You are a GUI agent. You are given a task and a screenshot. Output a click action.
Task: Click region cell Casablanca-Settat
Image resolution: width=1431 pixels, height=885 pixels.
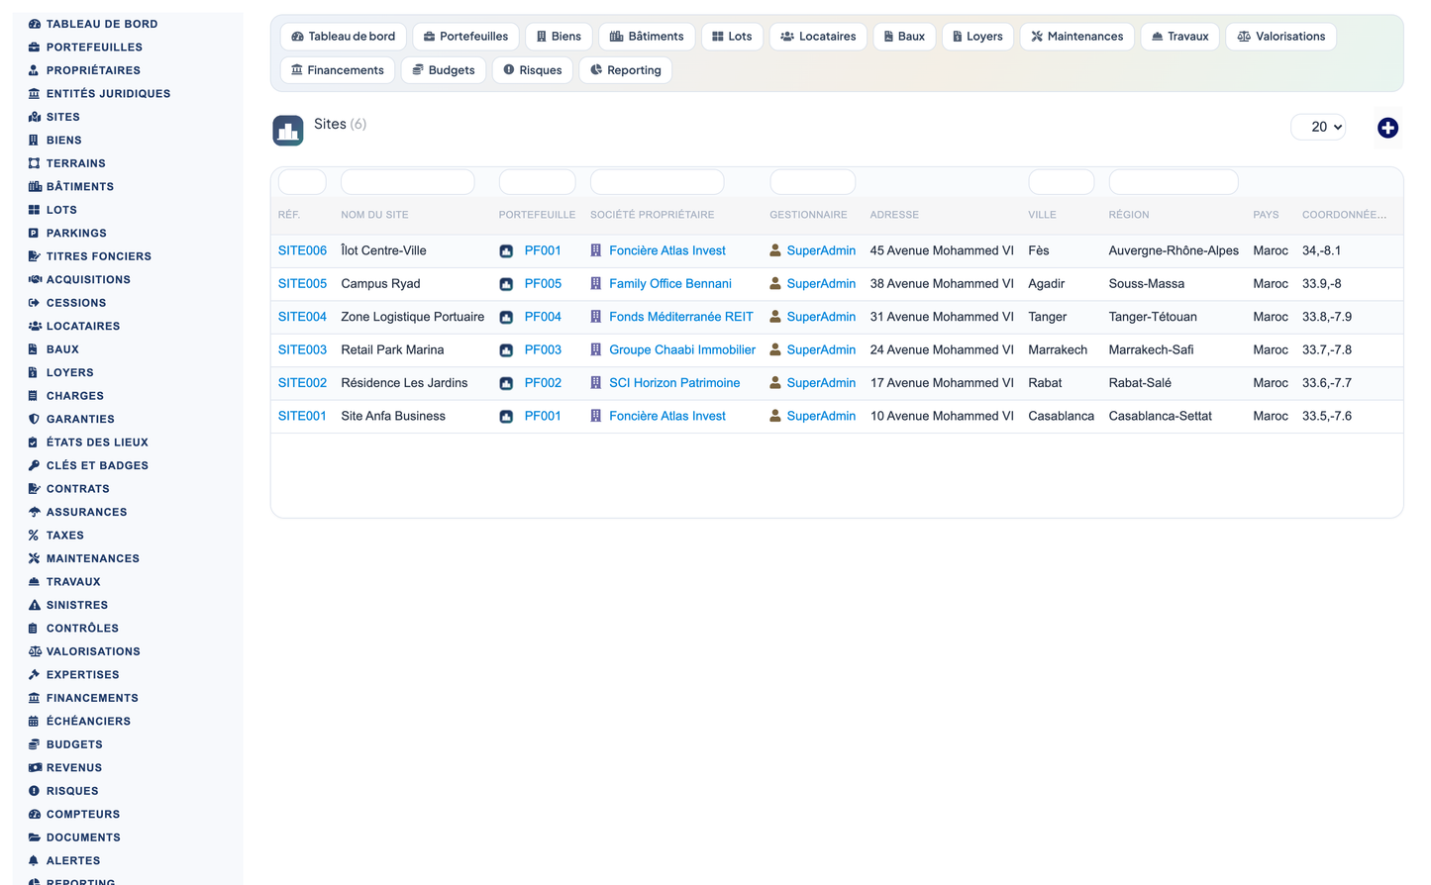tap(1160, 416)
